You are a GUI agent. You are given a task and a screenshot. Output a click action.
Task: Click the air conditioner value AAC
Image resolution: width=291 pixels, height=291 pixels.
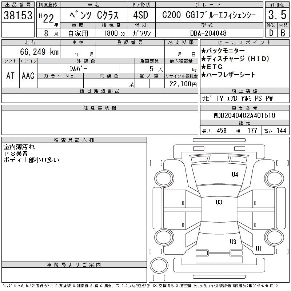(28, 76)
